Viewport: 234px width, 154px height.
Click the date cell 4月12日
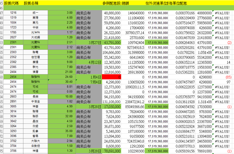coord(89,62)
